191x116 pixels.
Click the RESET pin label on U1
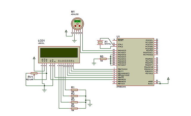(x=121, y=40)
